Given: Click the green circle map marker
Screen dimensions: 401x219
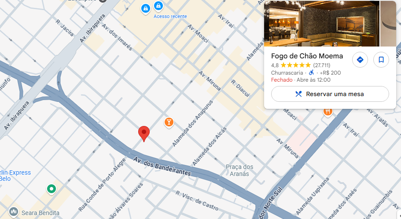Looking at the screenshot, I should click(x=52, y=189).
